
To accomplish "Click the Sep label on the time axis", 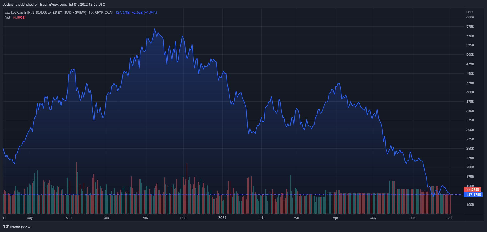I will [x=69, y=218].
